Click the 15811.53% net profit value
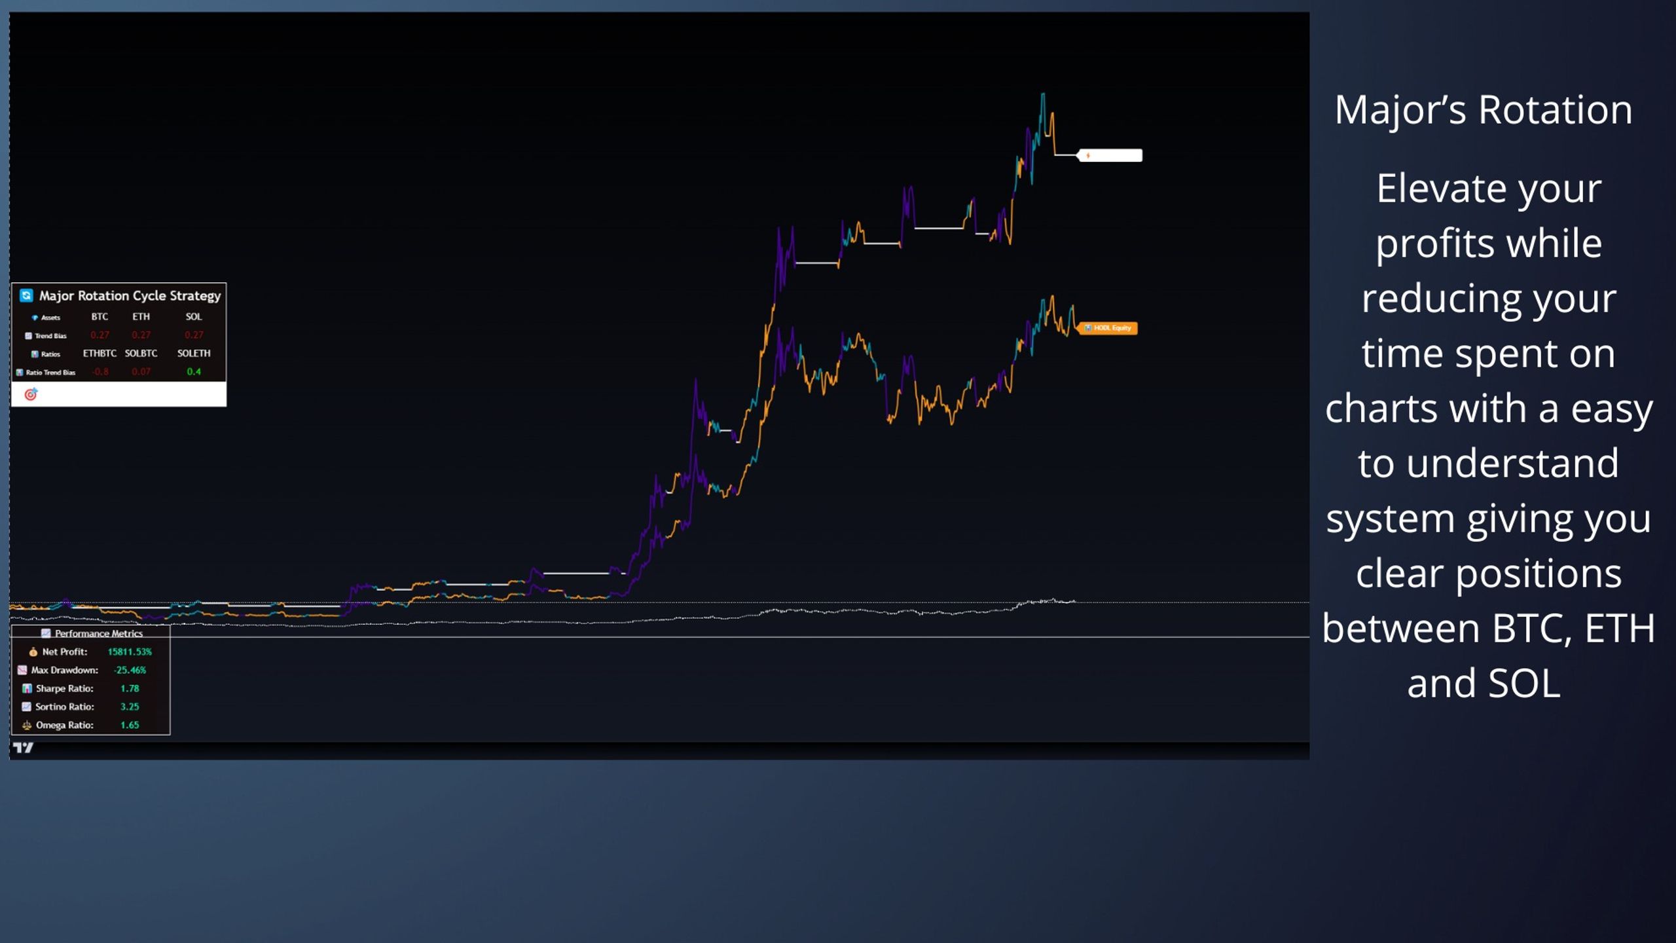Image resolution: width=1676 pixels, height=943 pixels. (130, 652)
